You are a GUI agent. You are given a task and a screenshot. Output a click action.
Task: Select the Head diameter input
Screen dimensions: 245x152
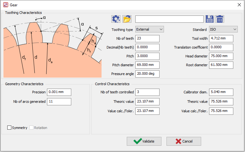click(221, 56)
